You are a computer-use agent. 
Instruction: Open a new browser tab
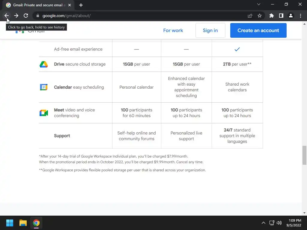(81, 5)
